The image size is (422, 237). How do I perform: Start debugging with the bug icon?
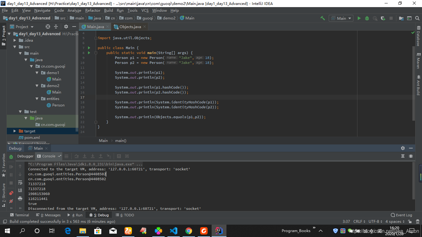tap(367, 18)
